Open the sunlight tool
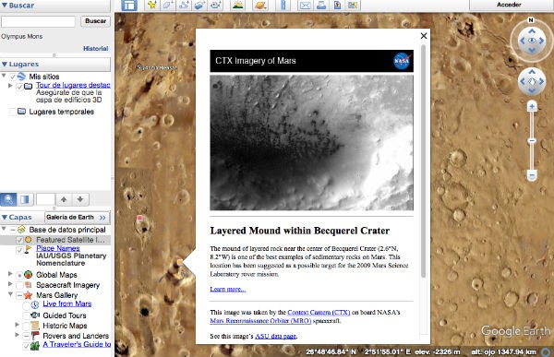The image size is (554, 357). pyautogui.click(x=238, y=5)
